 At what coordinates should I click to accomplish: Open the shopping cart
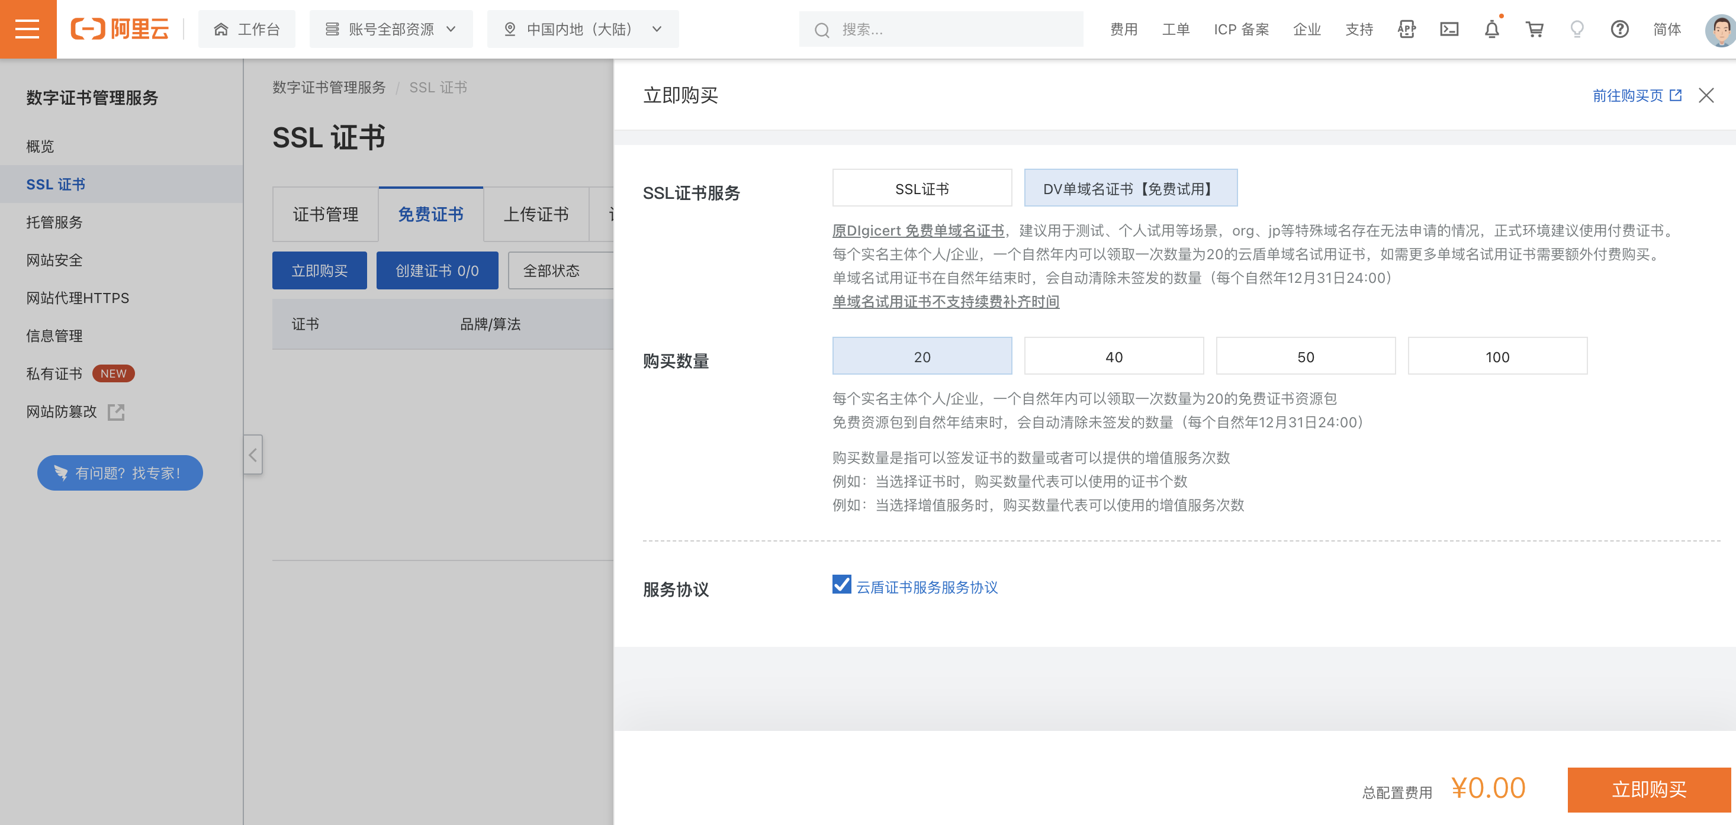(x=1535, y=29)
